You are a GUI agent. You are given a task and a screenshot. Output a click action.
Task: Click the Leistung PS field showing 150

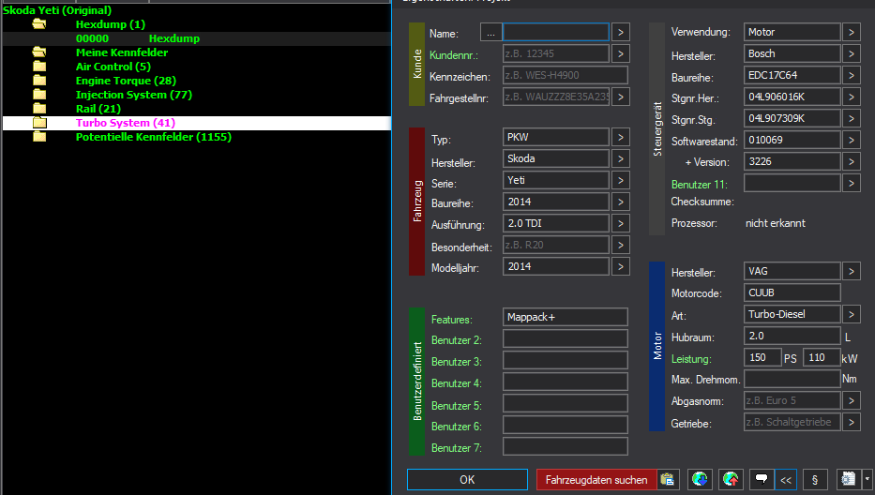click(x=762, y=358)
